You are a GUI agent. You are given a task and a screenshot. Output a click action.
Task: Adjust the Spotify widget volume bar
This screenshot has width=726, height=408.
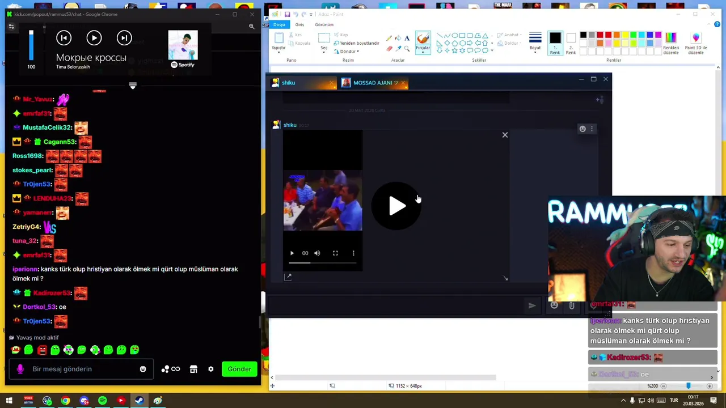tap(31, 45)
